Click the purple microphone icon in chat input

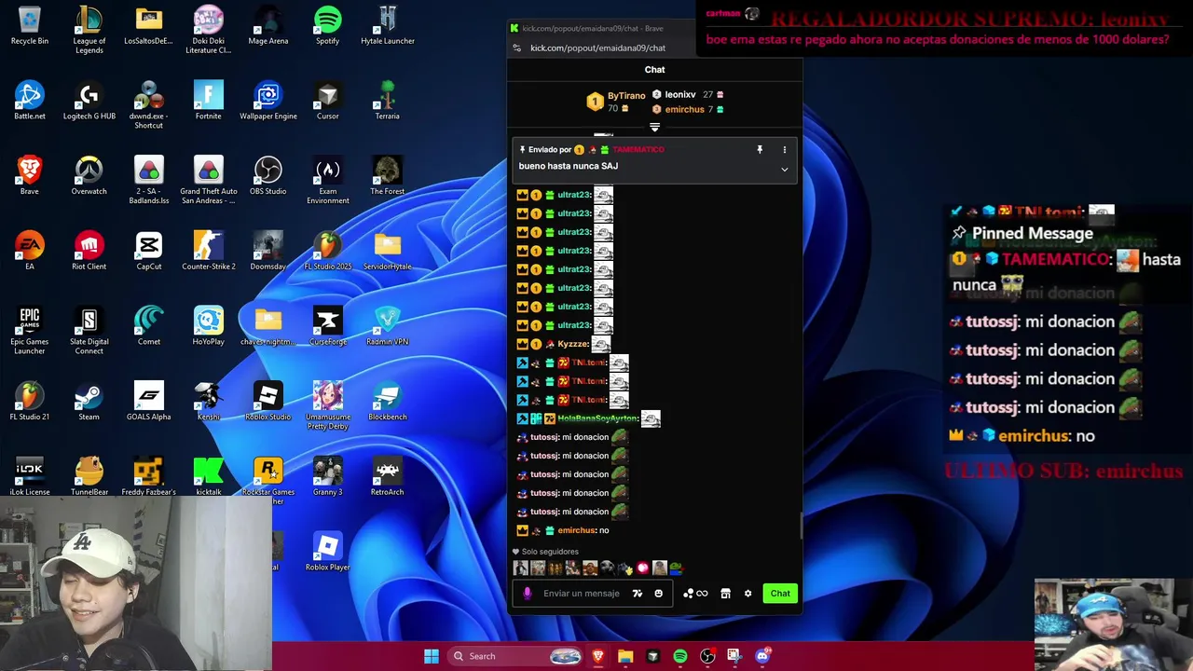click(x=528, y=594)
